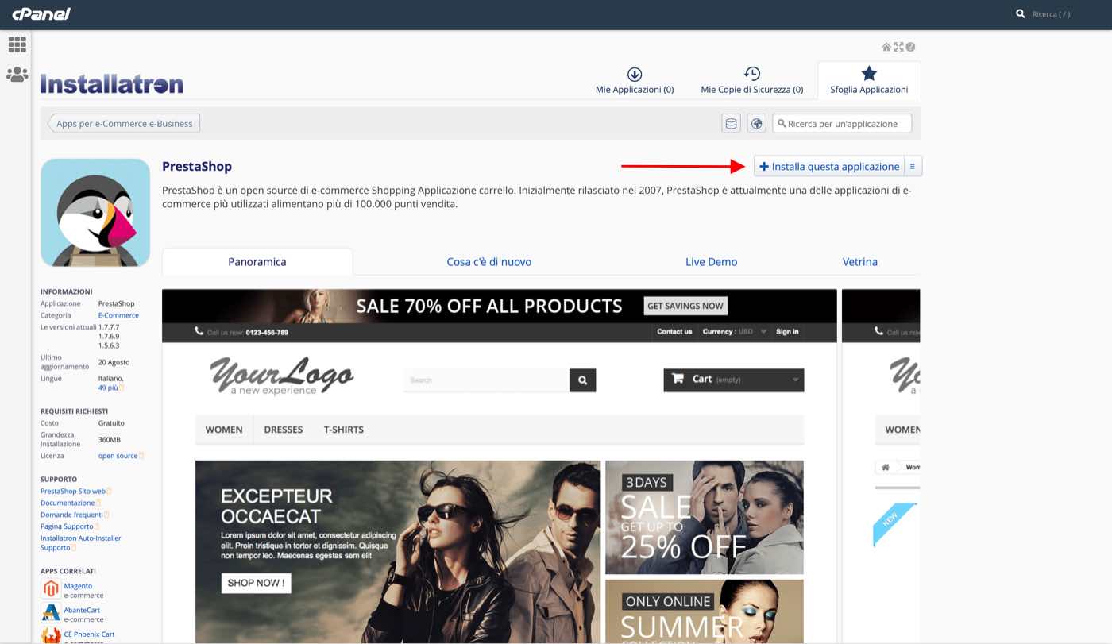Open the Vetrina tab

click(x=860, y=261)
